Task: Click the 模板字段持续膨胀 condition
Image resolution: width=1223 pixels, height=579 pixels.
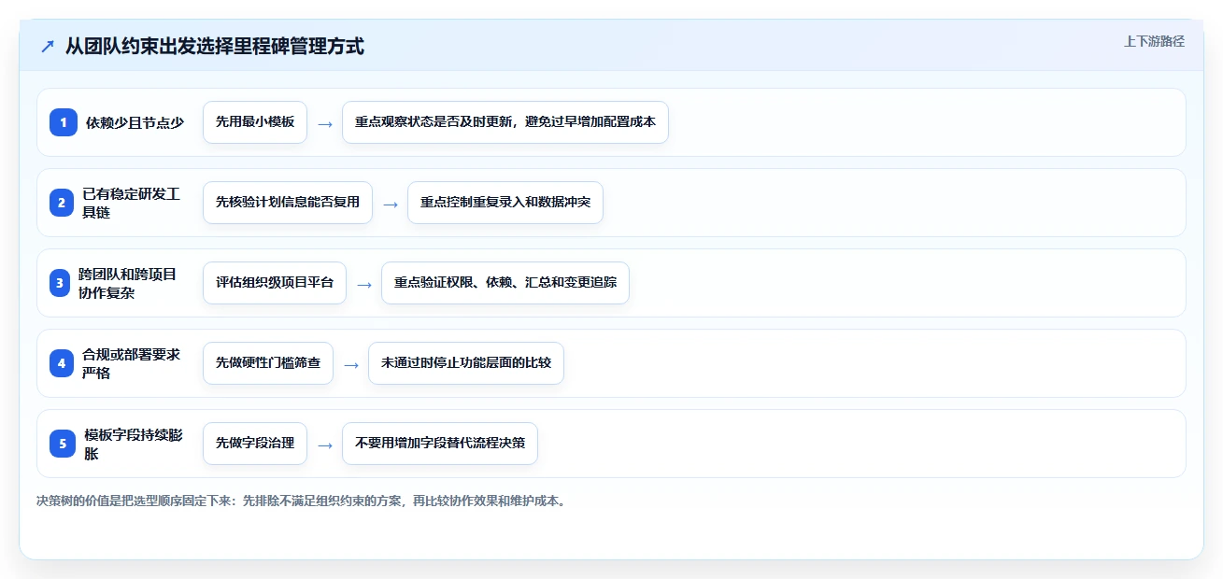Action: pos(135,444)
